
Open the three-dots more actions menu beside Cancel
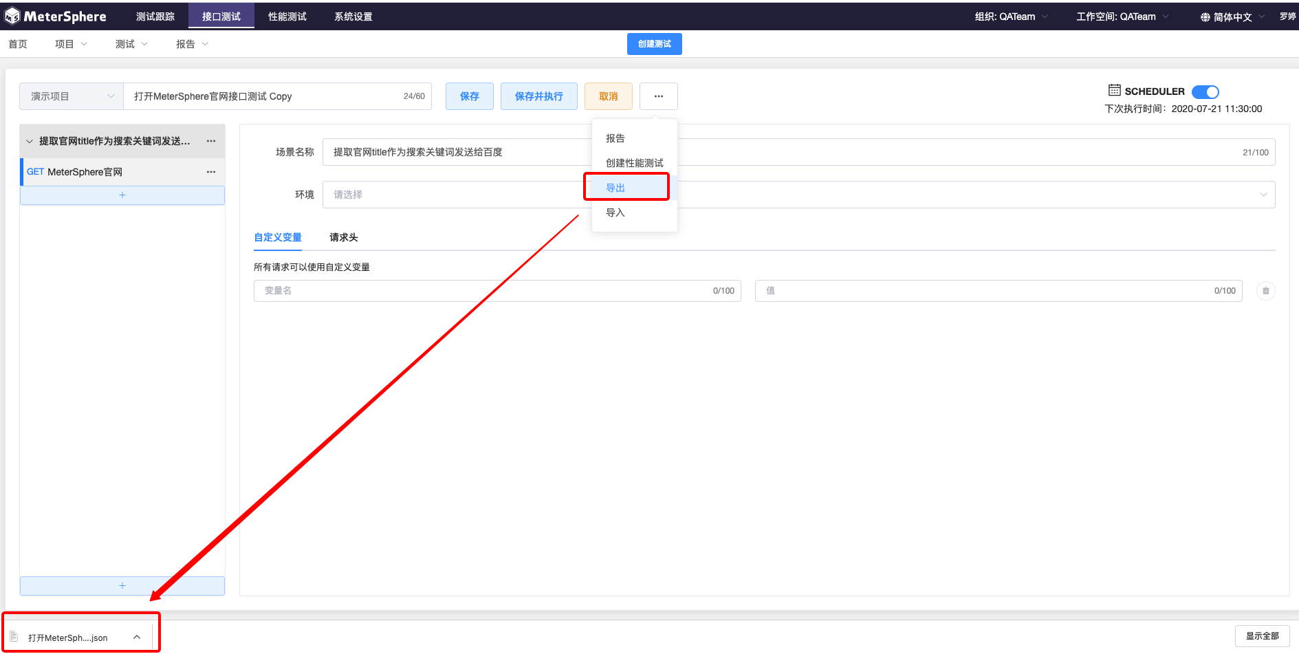tap(659, 96)
